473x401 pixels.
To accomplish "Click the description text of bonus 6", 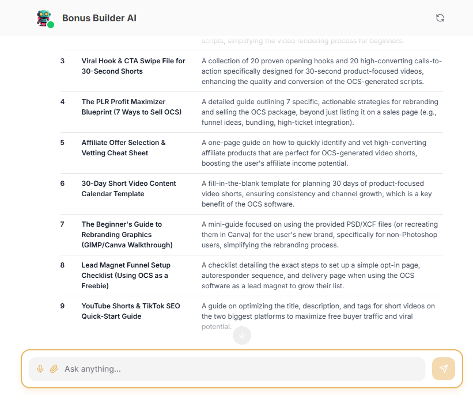I will [319, 194].
